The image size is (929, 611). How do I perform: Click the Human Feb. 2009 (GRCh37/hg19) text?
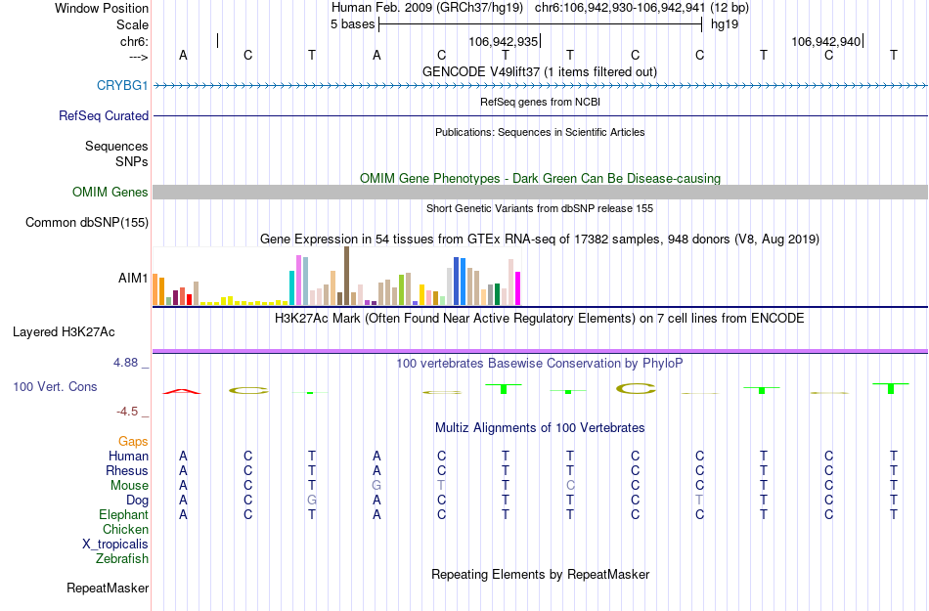427,8
